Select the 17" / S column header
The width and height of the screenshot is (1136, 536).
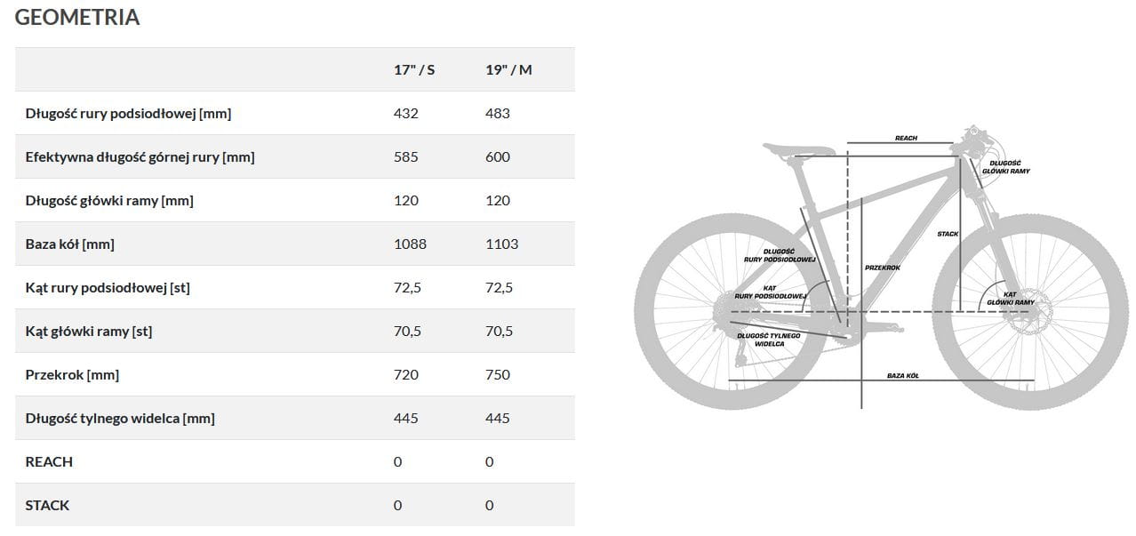(x=414, y=69)
